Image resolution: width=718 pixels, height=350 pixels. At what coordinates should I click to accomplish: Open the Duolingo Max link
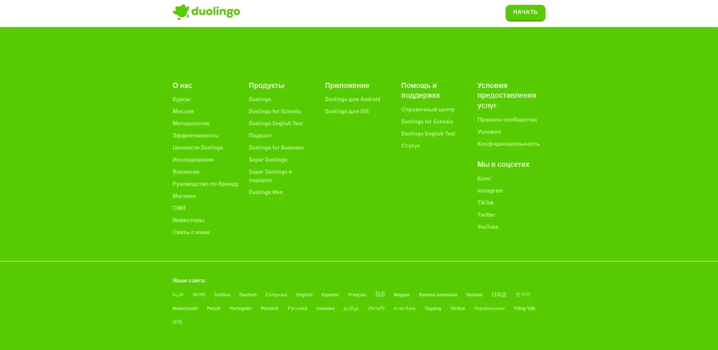265,192
